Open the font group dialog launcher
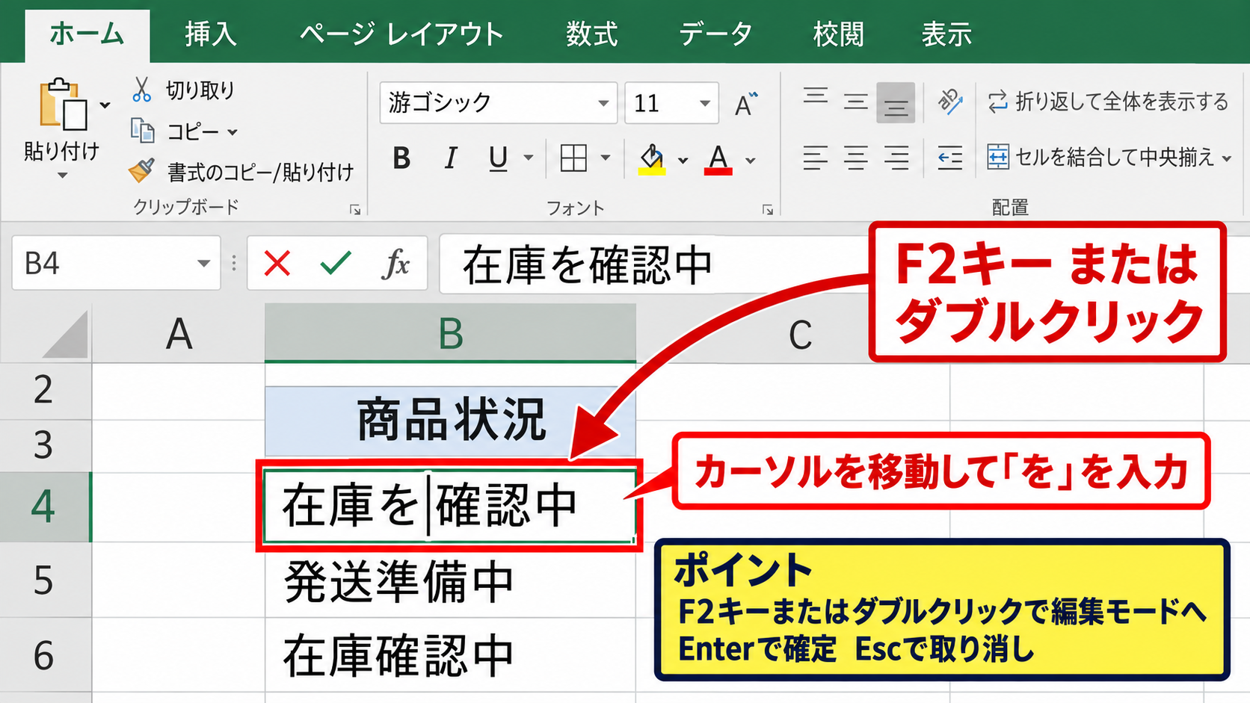The width and height of the screenshot is (1250, 703). (x=768, y=210)
